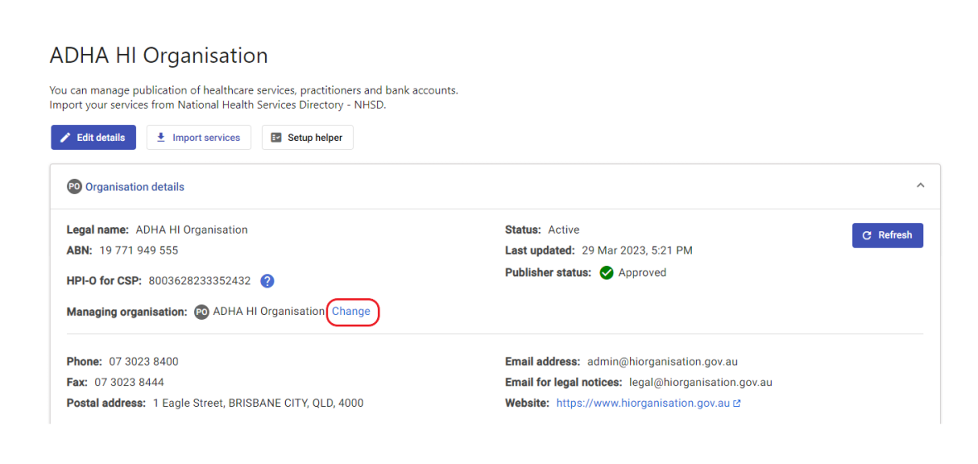
Task: Click the ADHA HI Organisation page title
Action: click(x=158, y=56)
